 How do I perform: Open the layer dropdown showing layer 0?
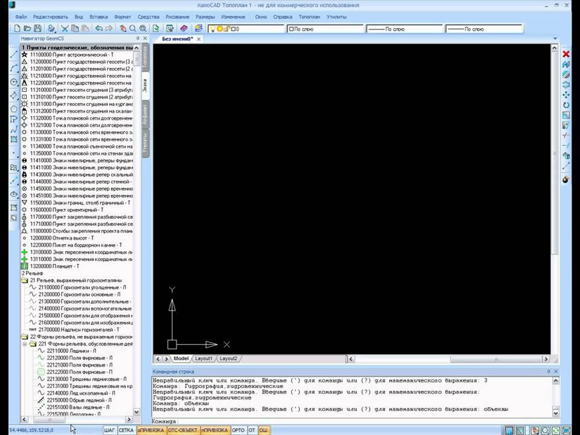tap(246, 29)
